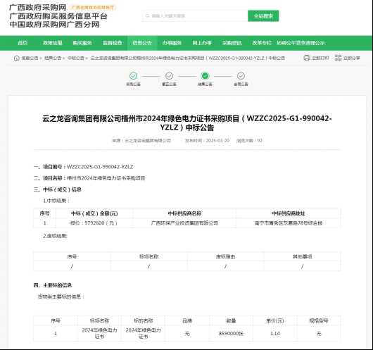373x350 pixels.
Task: Click the supplier cell 广西环保产业投资集团有限公司
Action: click(184, 223)
